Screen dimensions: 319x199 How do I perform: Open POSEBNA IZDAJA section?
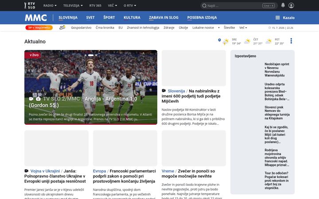(x=202, y=18)
